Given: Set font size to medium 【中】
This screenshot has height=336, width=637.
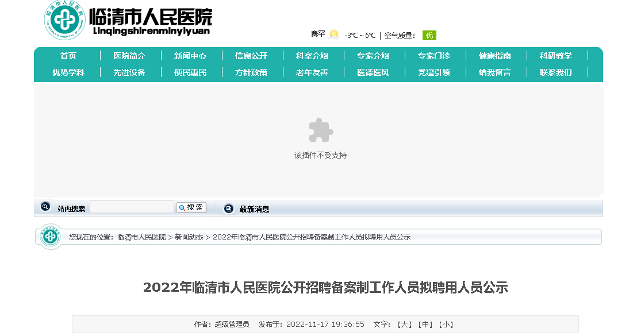Looking at the screenshot, I should coord(425,325).
